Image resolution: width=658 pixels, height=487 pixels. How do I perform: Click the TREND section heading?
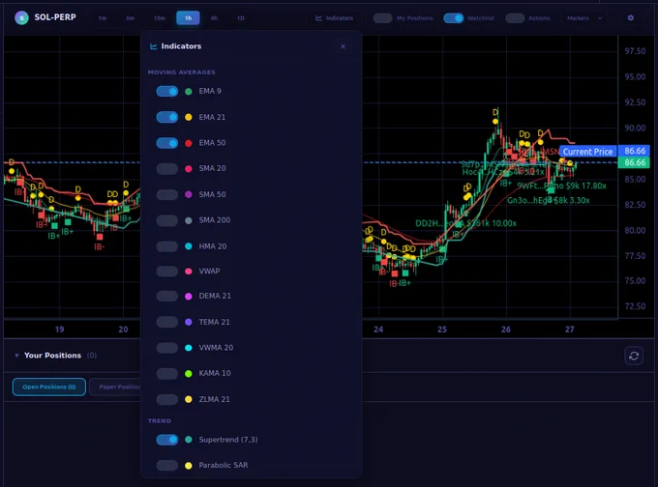[160, 420]
